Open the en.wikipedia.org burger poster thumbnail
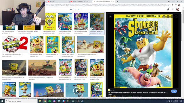Screen dimensions: 184x103 (x=81, y=21)
